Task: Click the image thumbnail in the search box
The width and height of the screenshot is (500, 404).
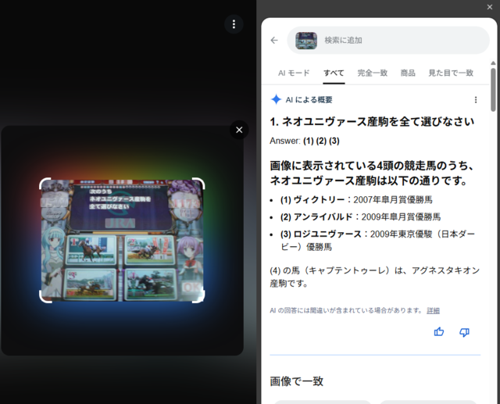Action: 306,40
